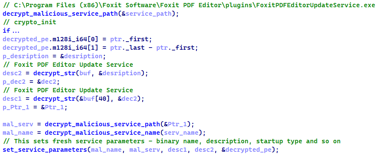Screen dimensions: 377x156
Task: Click the set_service_parameters function call
Action: pos(45,150)
